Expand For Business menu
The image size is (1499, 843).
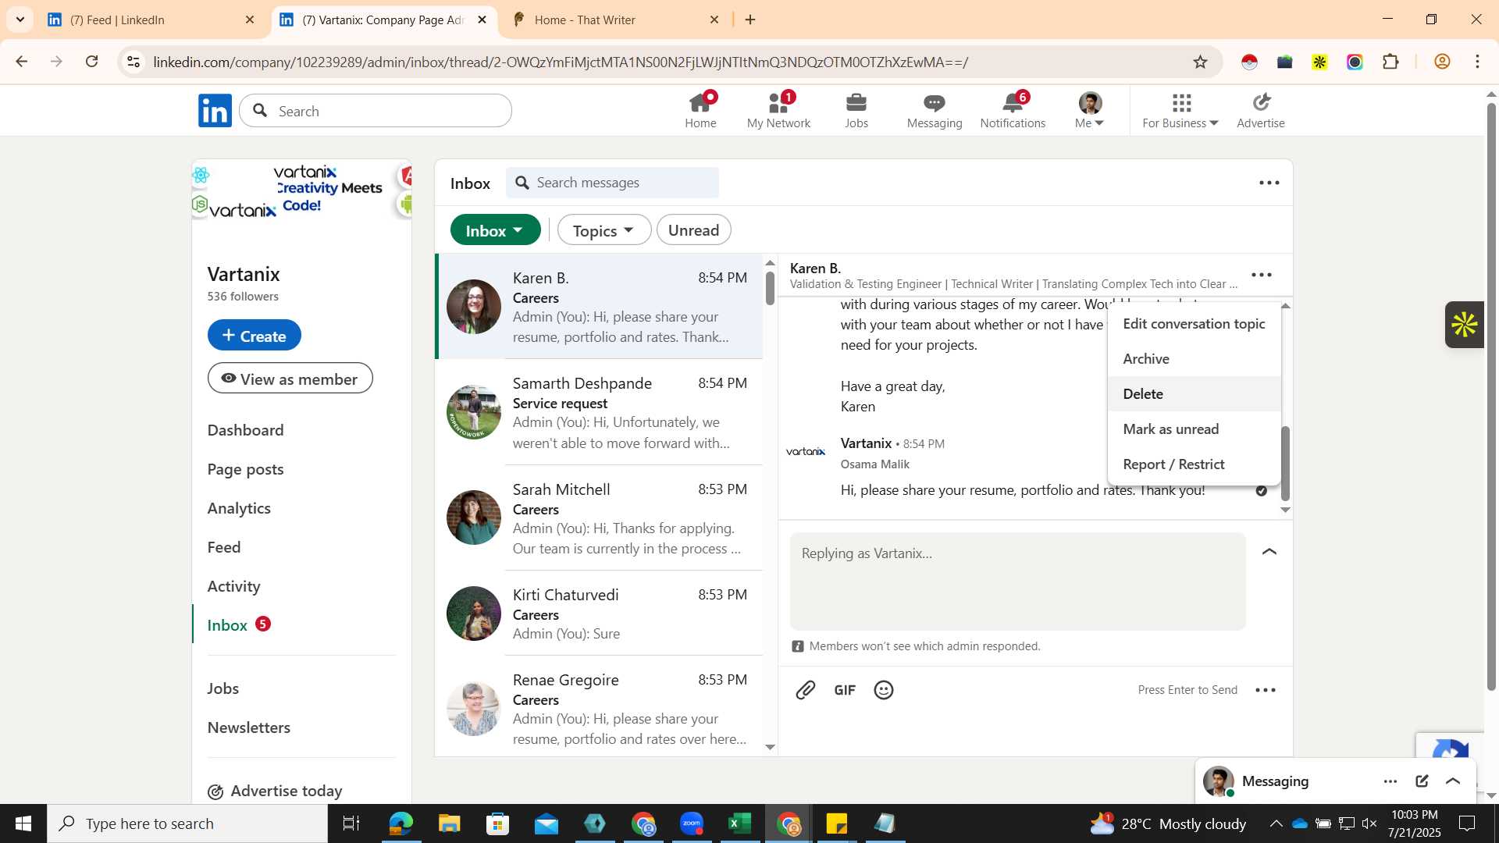click(x=1180, y=110)
